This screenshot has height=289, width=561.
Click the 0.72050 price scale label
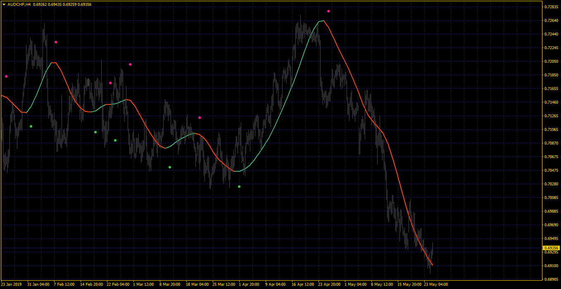click(551, 62)
